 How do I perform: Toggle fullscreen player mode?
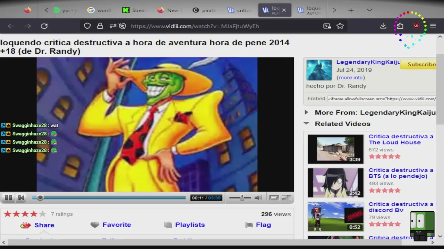(x=287, y=198)
